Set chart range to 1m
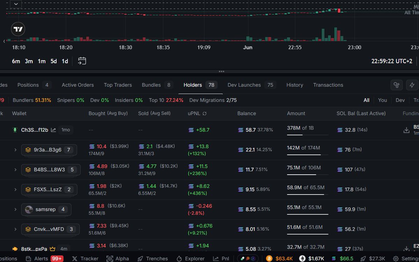Image resolution: width=419 pixels, height=262 pixels. (42, 61)
